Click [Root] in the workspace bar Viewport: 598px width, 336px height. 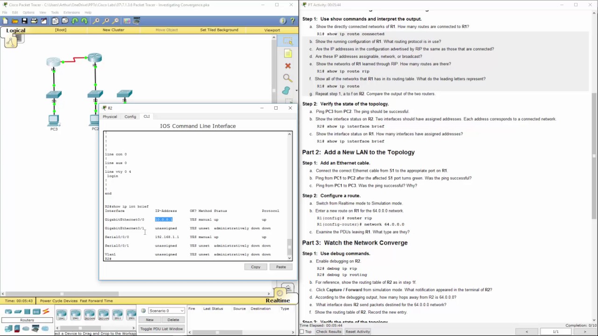pos(61,30)
